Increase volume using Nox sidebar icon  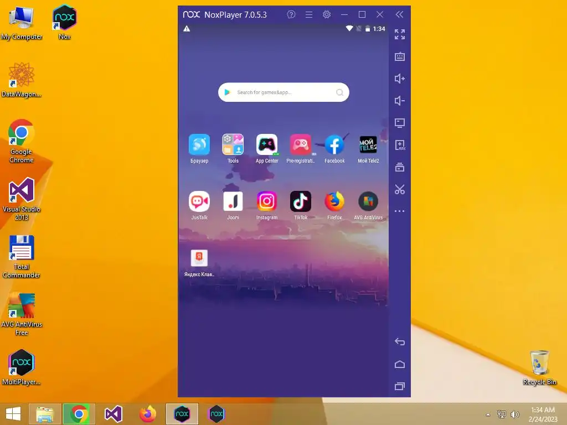coord(400,79)
